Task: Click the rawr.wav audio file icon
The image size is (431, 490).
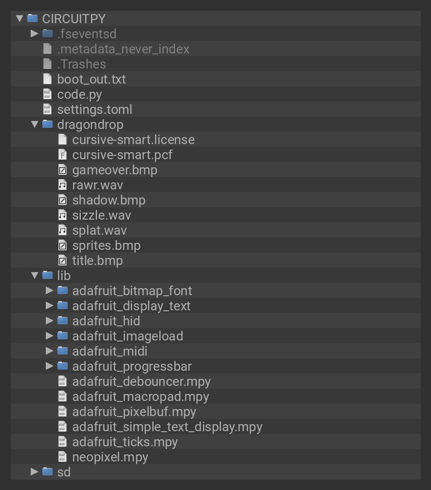Action: click(62, 185)
